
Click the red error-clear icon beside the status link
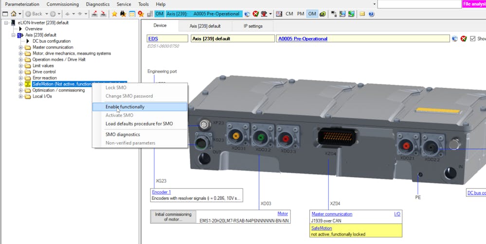click(x=463, y=39)
